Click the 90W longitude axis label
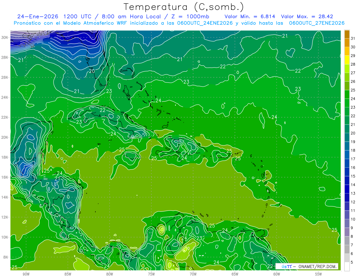Viewport: 361px width, 278px height. pos(26,274)
